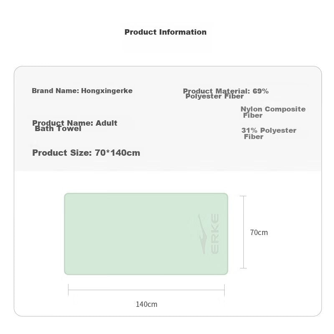This screenshot has height=334, width=334.
Task: Click the 31% Polyester Fiber text
Action: click(x=268, y=133)
